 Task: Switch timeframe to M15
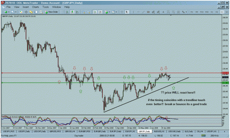202,12
